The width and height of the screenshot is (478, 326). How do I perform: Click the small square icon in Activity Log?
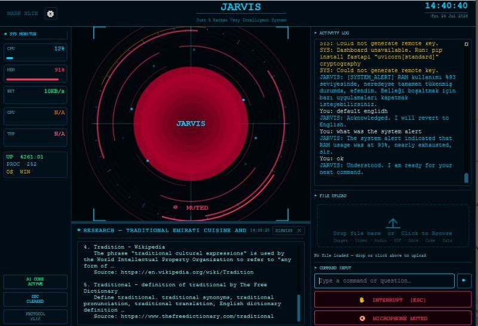pos(466,44)
